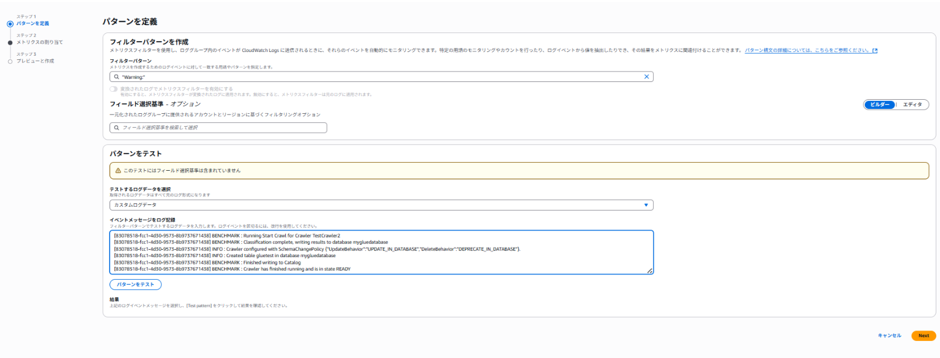Go to step パターンを定義 in the sidebar
This screenshot has height=358, width=940.
(32, 23)
